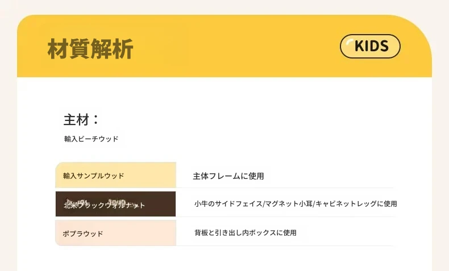Select the 背板と引き出し内ボックスに使用 text

tap(246, 233)
